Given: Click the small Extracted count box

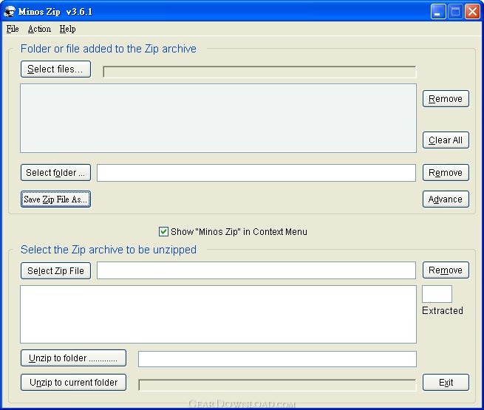Looking at the screenshot, I should [437, 294].
